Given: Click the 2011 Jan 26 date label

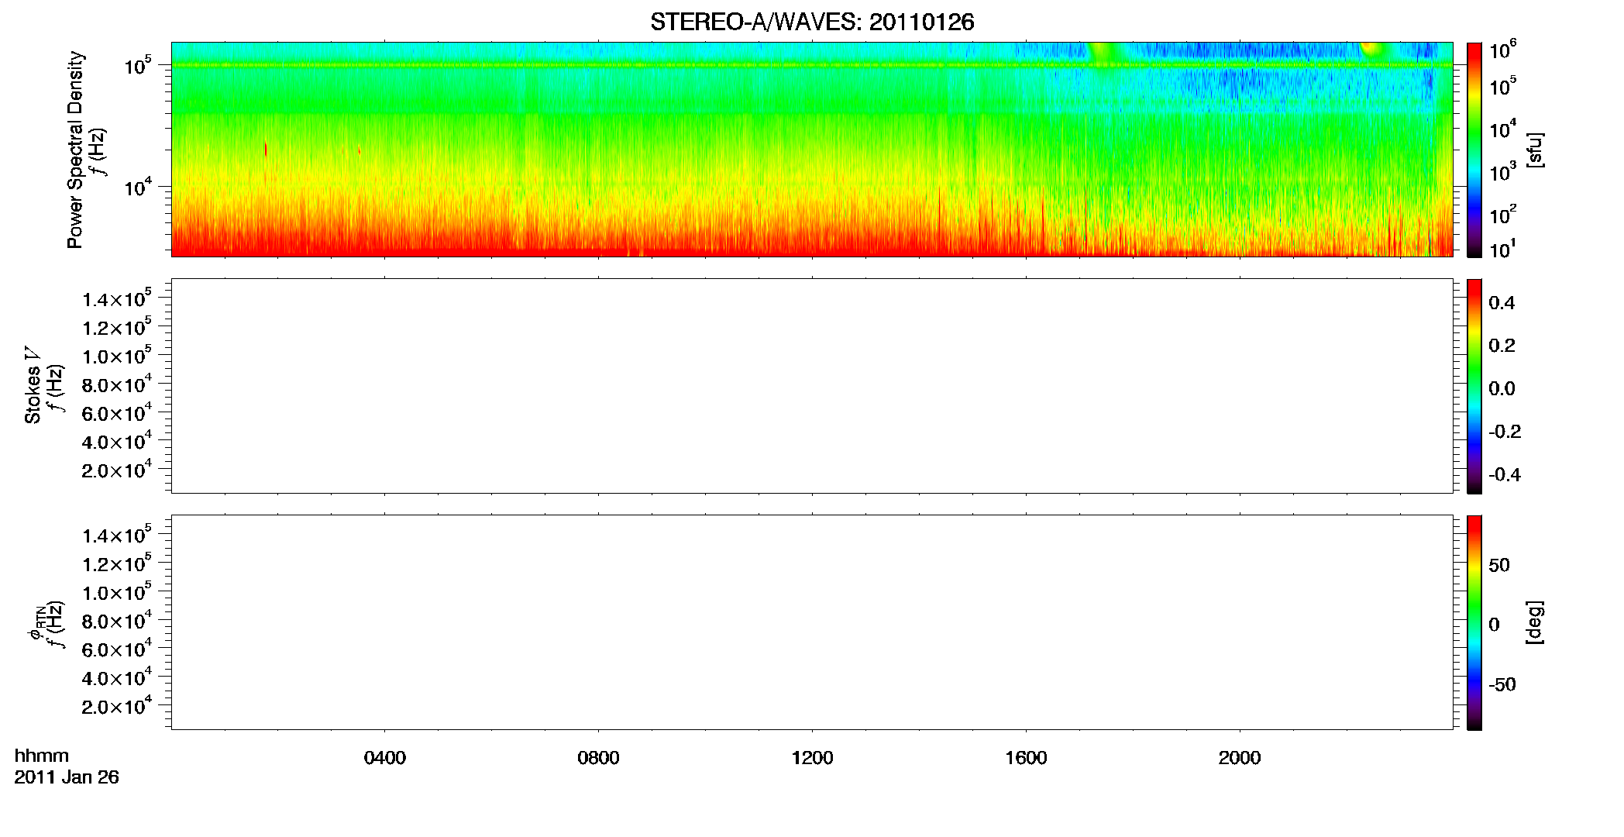Looking at the screenshot, I should [67, 777].
